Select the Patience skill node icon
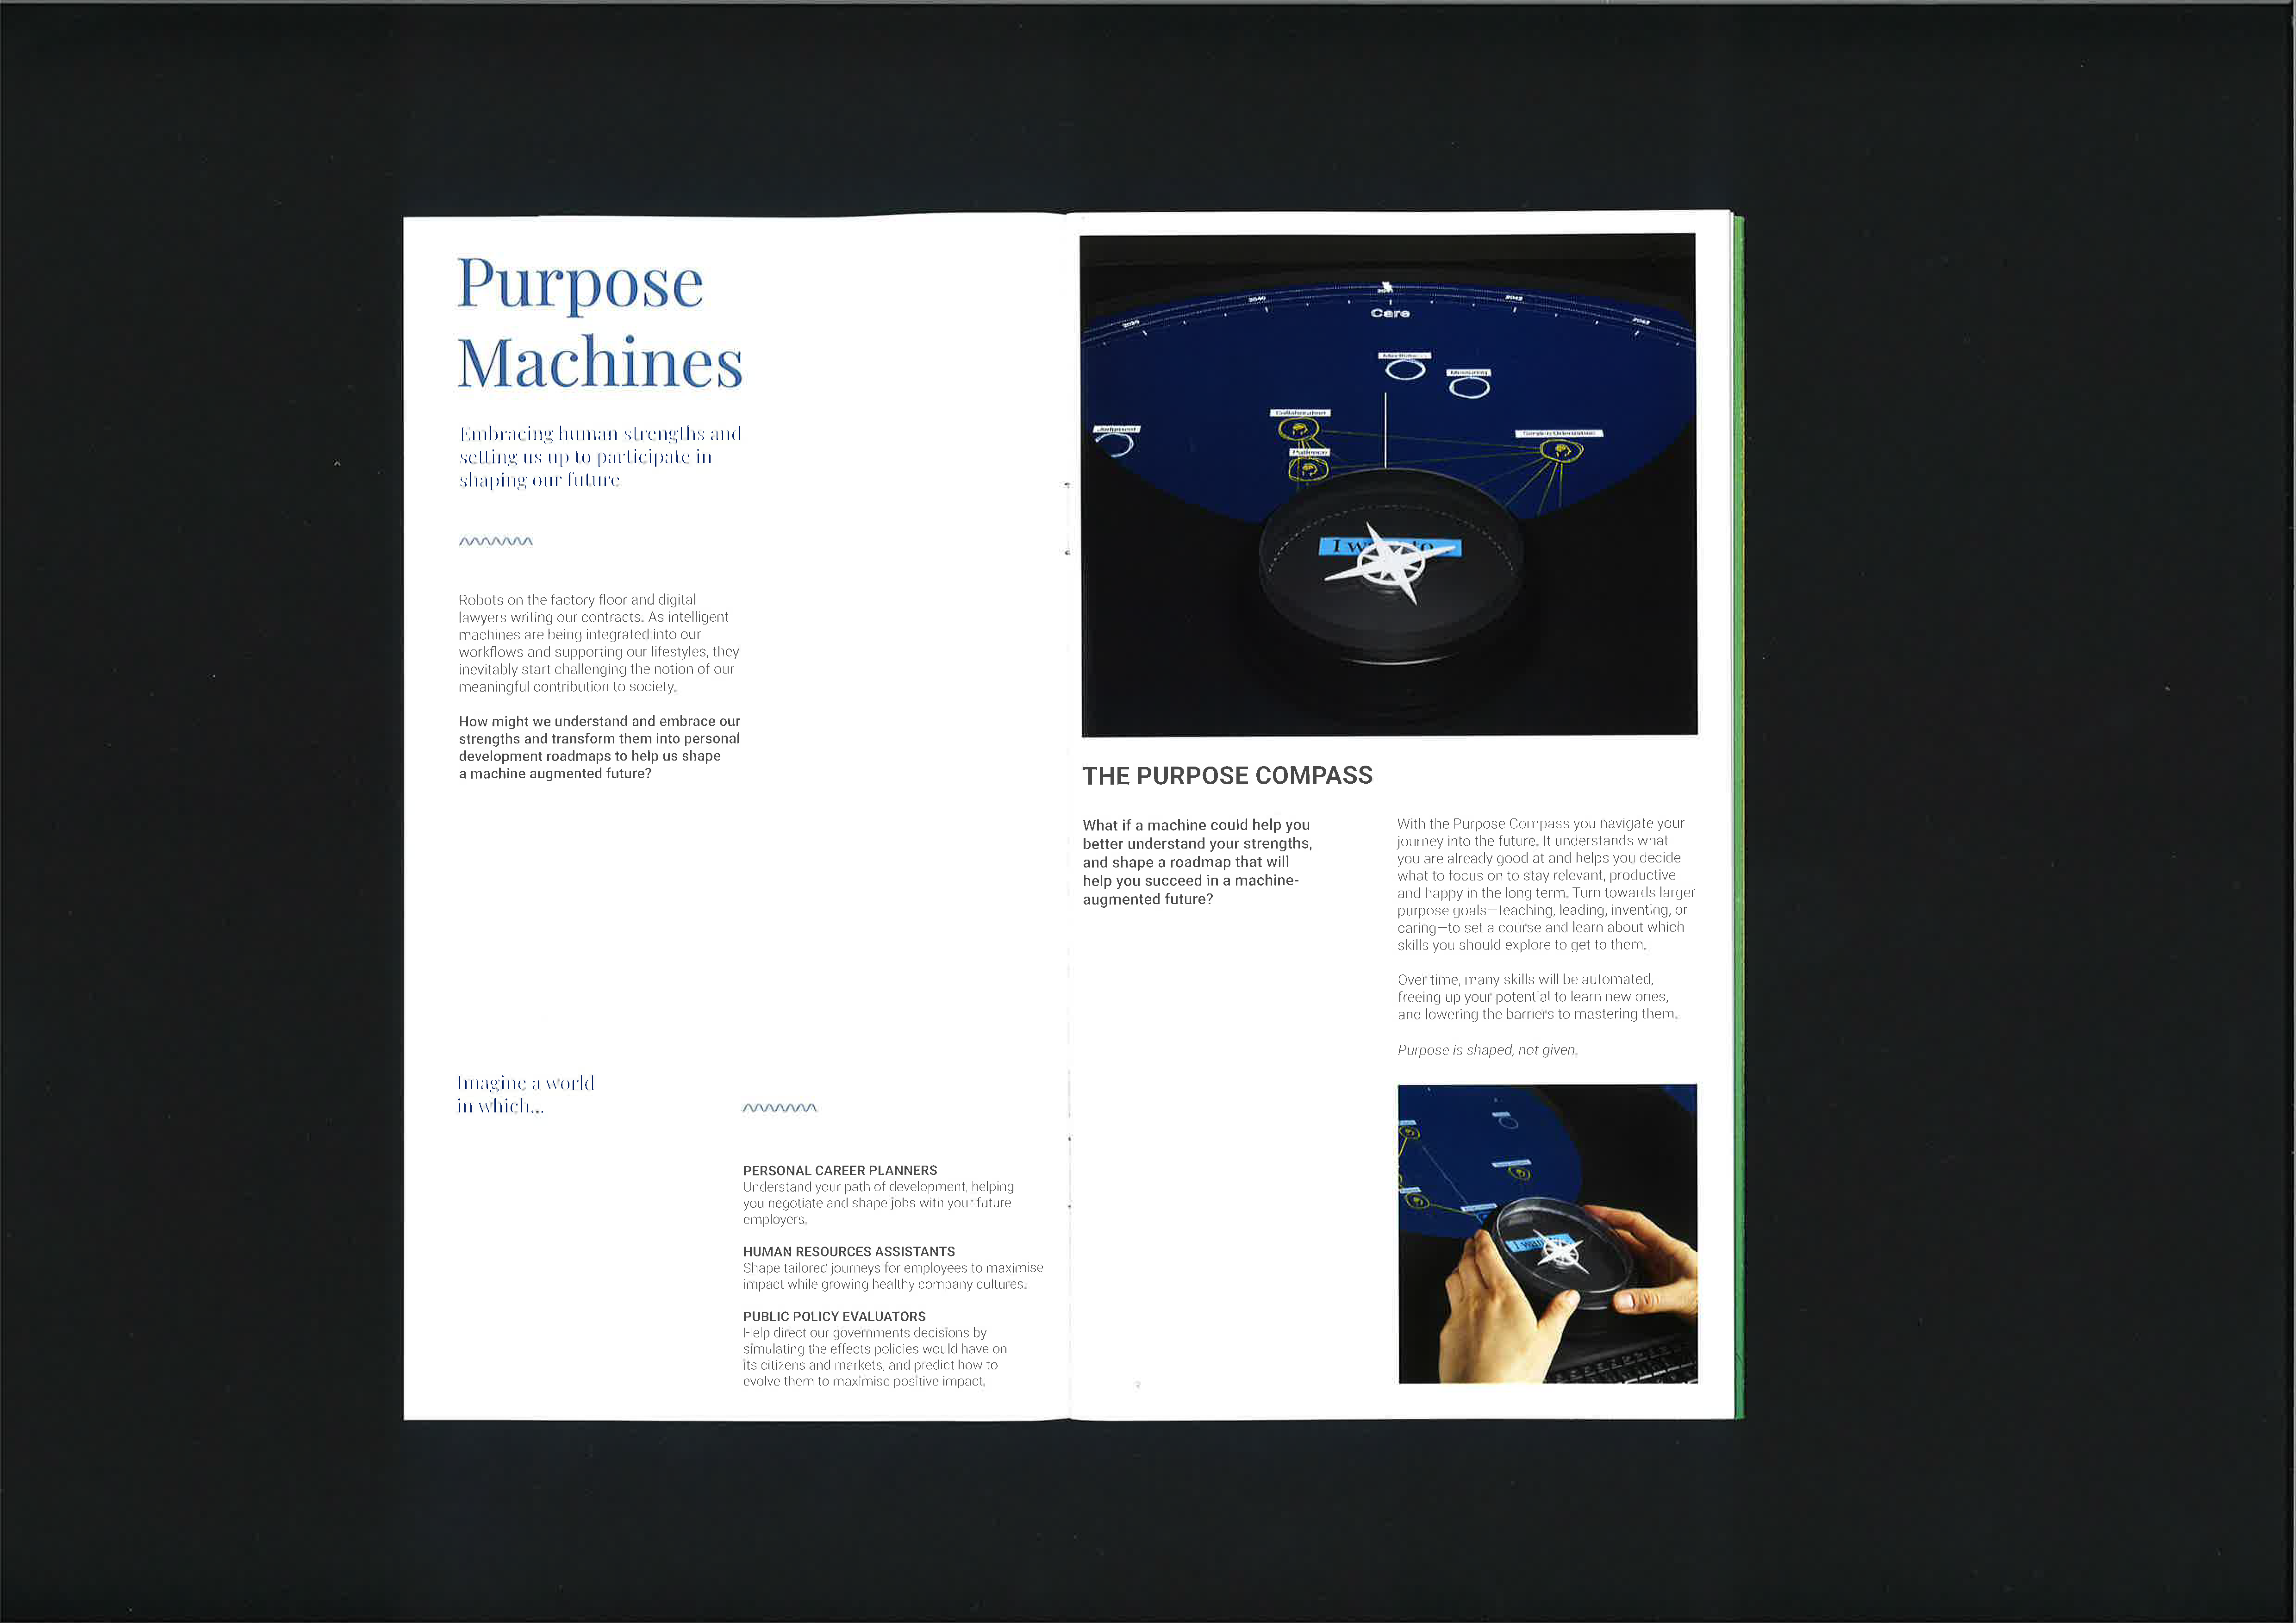This screenshot has width=2296, height=1623. [x=1308, y=469]
